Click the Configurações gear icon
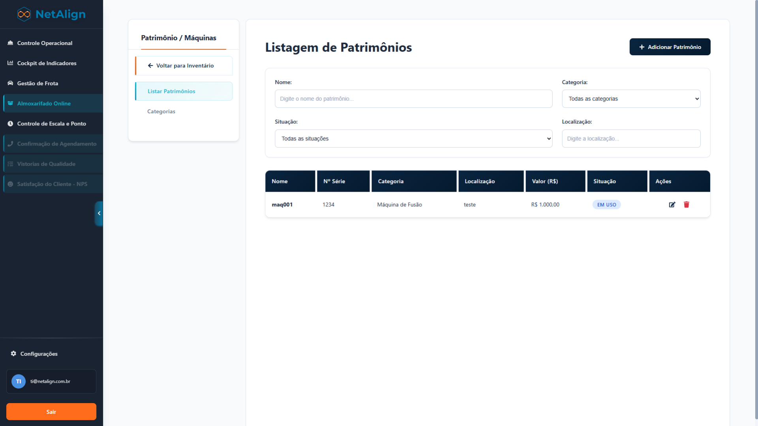 pyautogui.click(x=13, y=353)
